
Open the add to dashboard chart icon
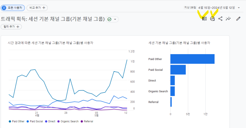(212, 19)
